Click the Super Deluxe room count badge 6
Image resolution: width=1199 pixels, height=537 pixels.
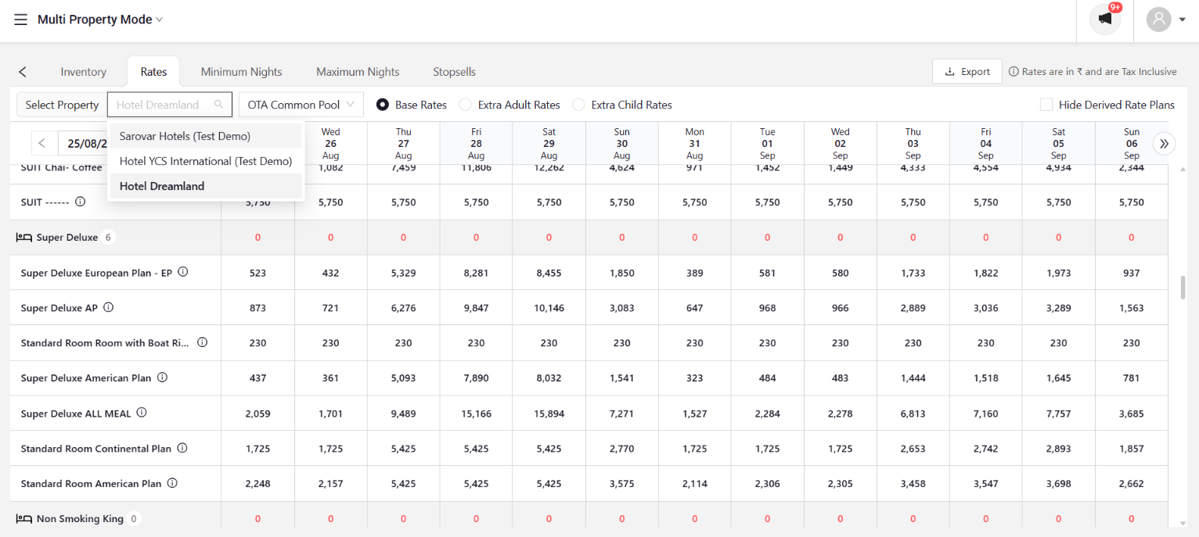[108, 237]
